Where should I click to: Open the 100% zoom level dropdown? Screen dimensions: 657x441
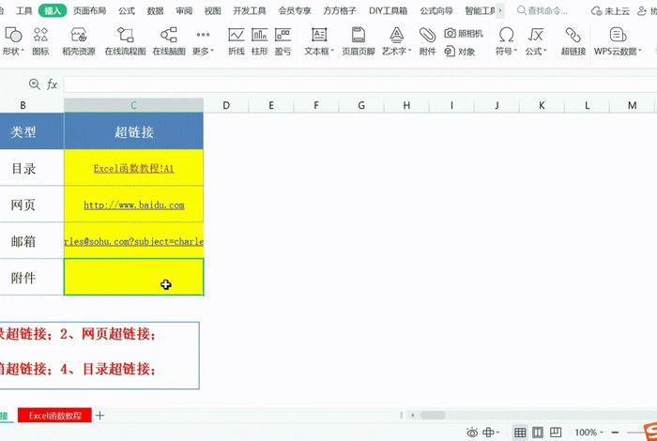[589, 433]
